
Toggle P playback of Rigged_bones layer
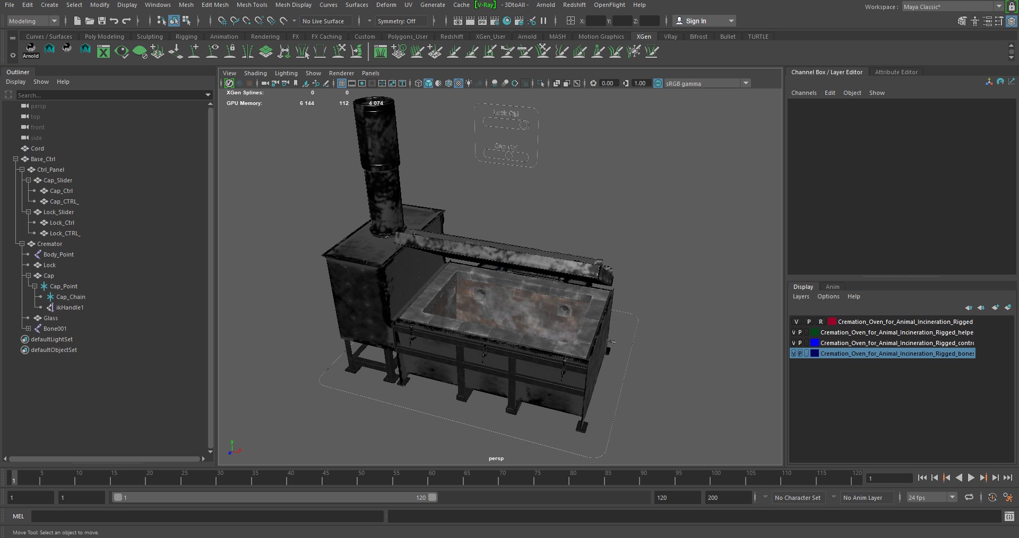pyautogui.click(x=800, y=354)
